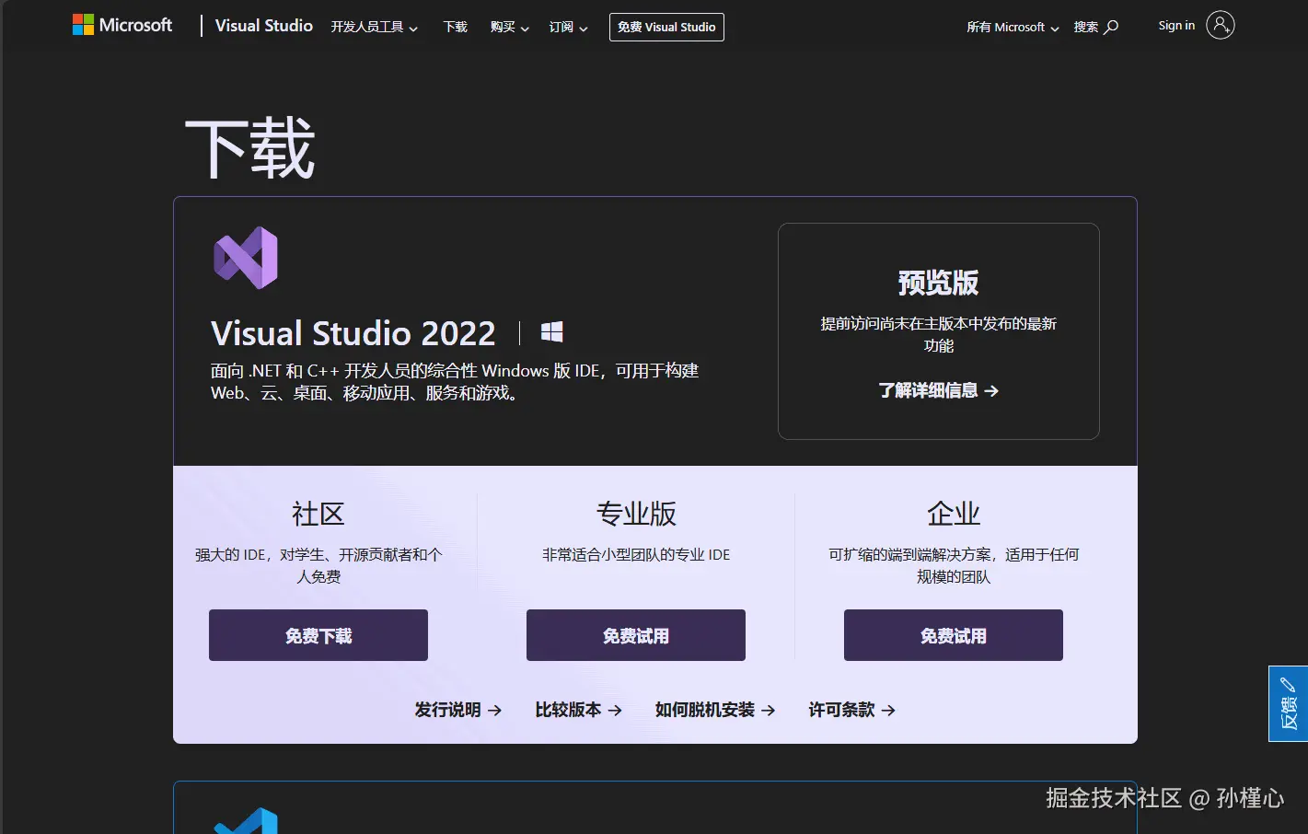Click 免费试用 for the 企业 edition
This screenshot has height=834, width=1308.
(953, 635)
